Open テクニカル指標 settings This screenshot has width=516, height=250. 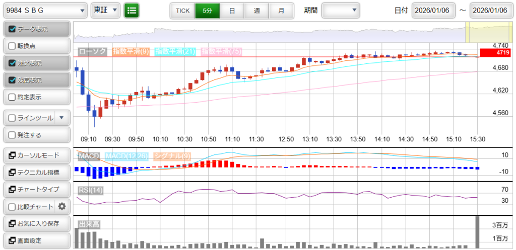click(36, 172)
